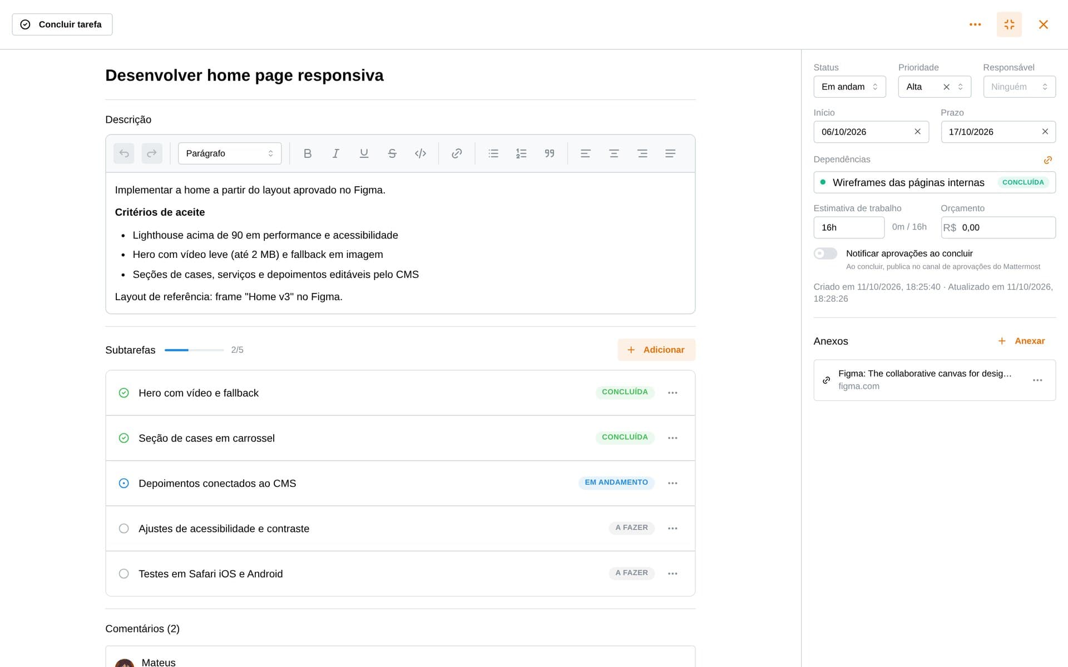Toggle Notificar aprovações ao concluir switch
Screen dimensions: 1068x667
825,253
